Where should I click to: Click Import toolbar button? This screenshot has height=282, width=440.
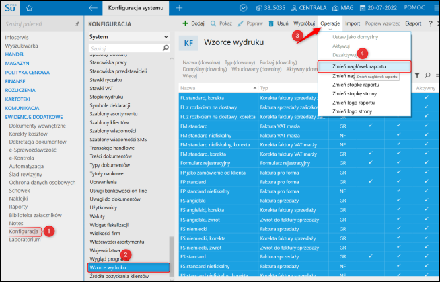click(x=353, y=23)
